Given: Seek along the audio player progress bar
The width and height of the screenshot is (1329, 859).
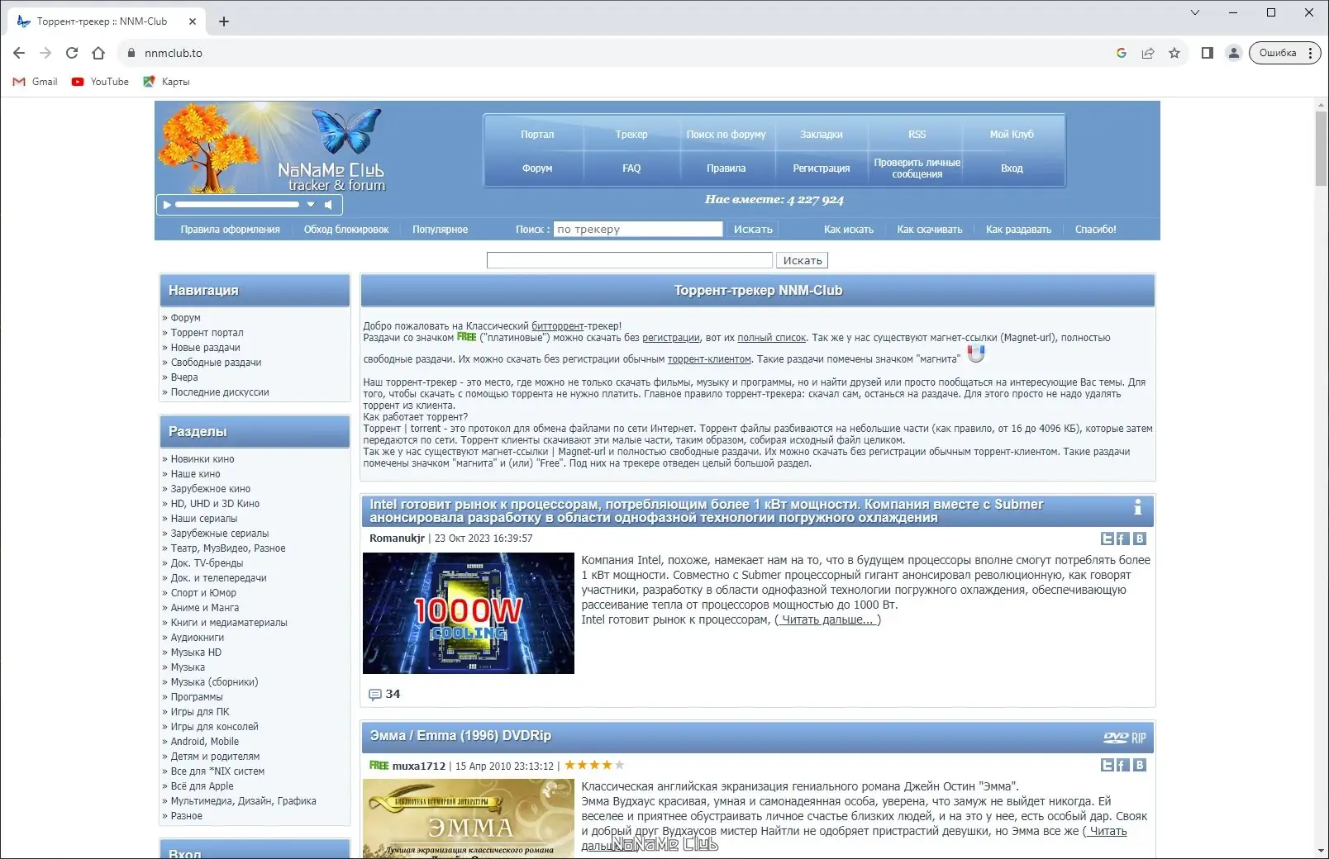Looking at the screenshot, I should click(237, 204).
